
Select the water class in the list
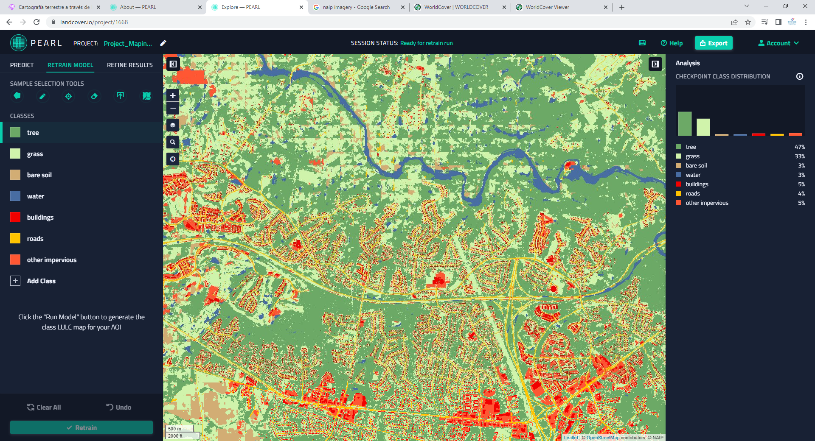pyautogui.click(x=36, y=196)
